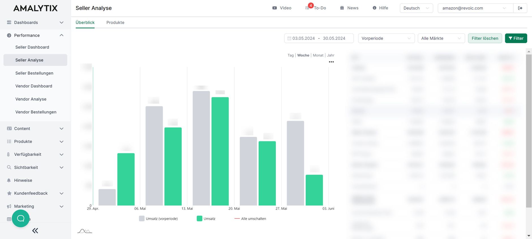This screenshot has height=239, width=532.
Task: Switch chart grouping to Tag
Action: click(x=291, y=55)
